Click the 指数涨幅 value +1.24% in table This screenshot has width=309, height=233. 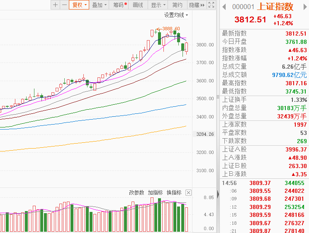point(297,58)
